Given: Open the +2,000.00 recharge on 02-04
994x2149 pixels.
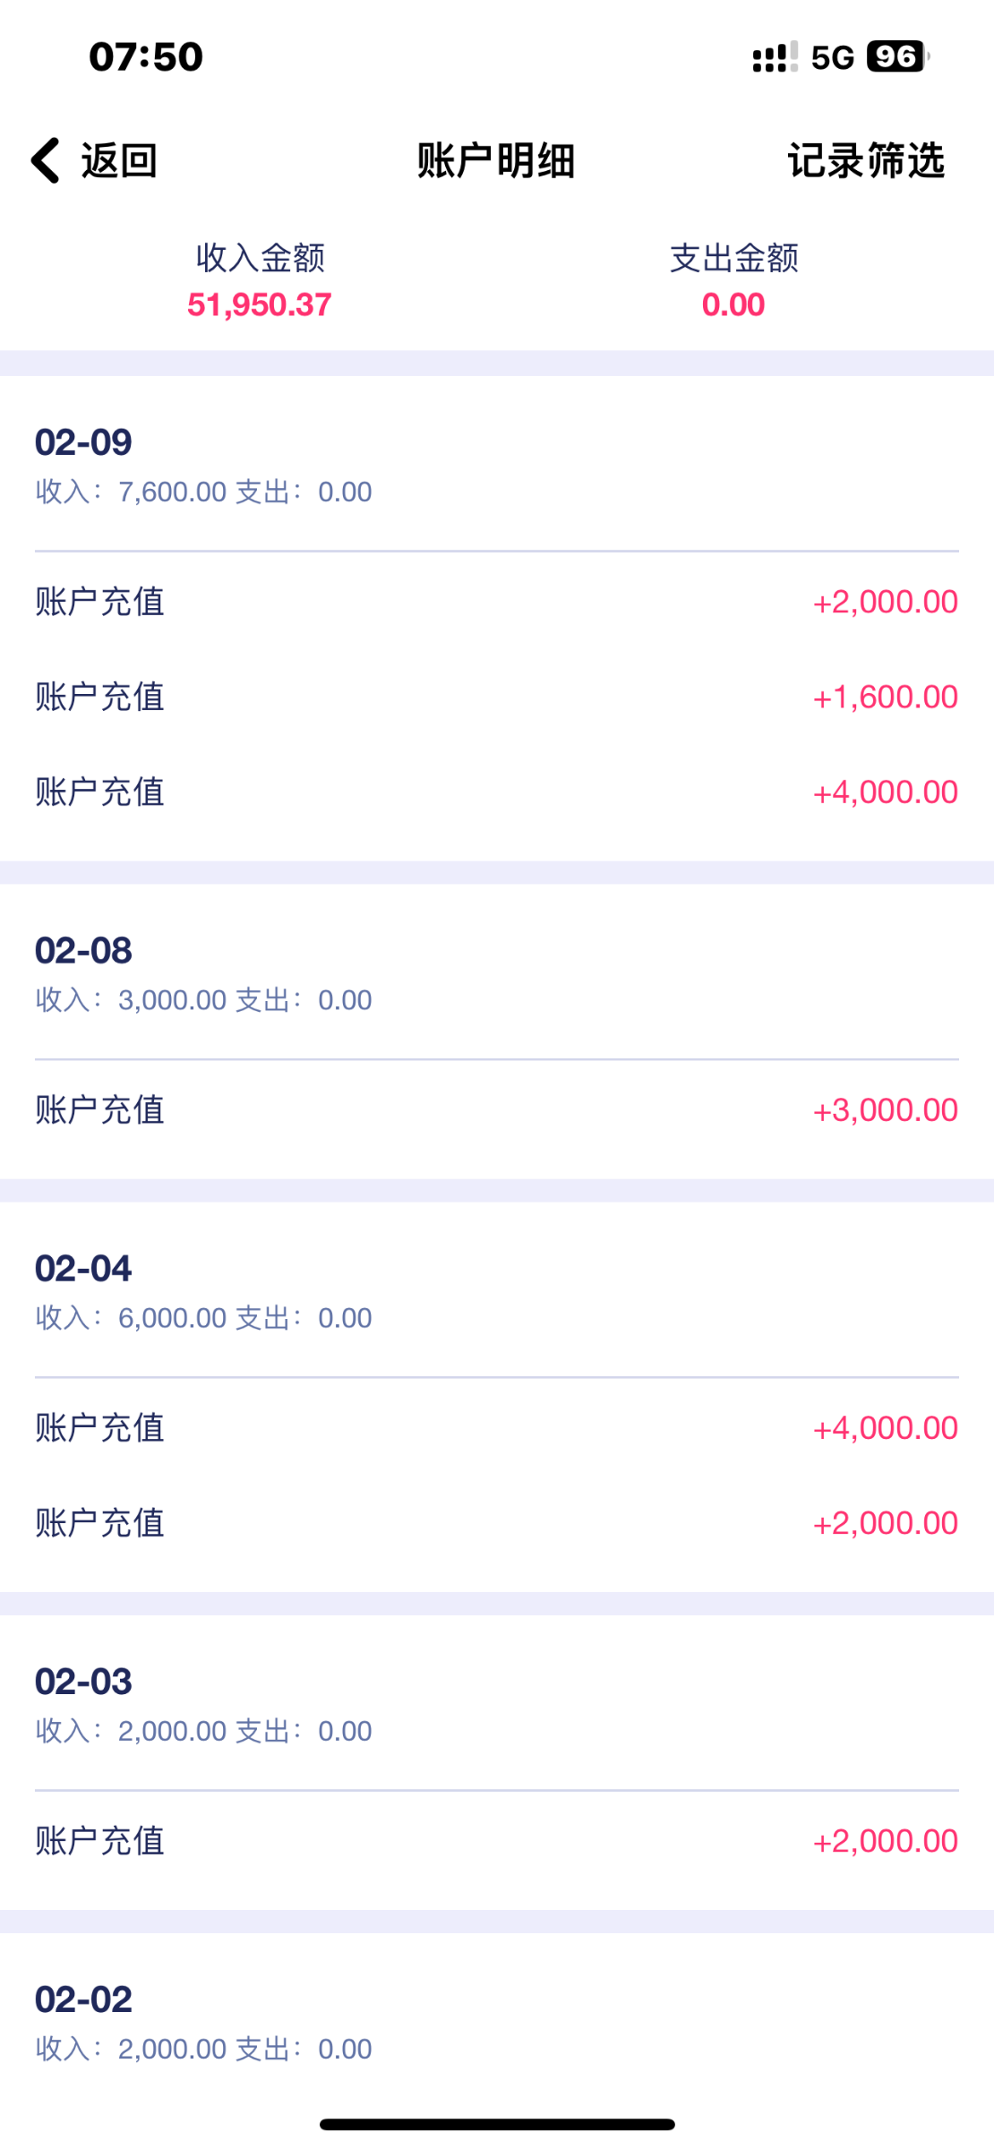Looking at the screenshot, I should click(497, 1523).
